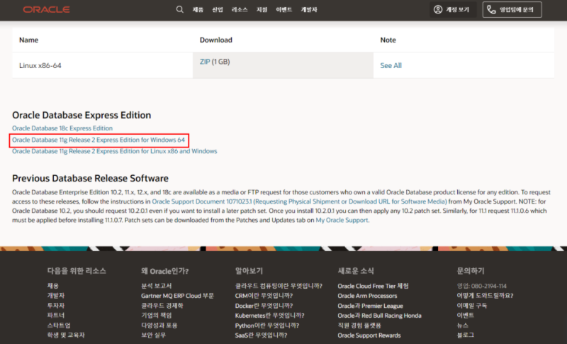Open the 이벤트 menu
Screen dimensions: 567x344
[x=284, y=10]
